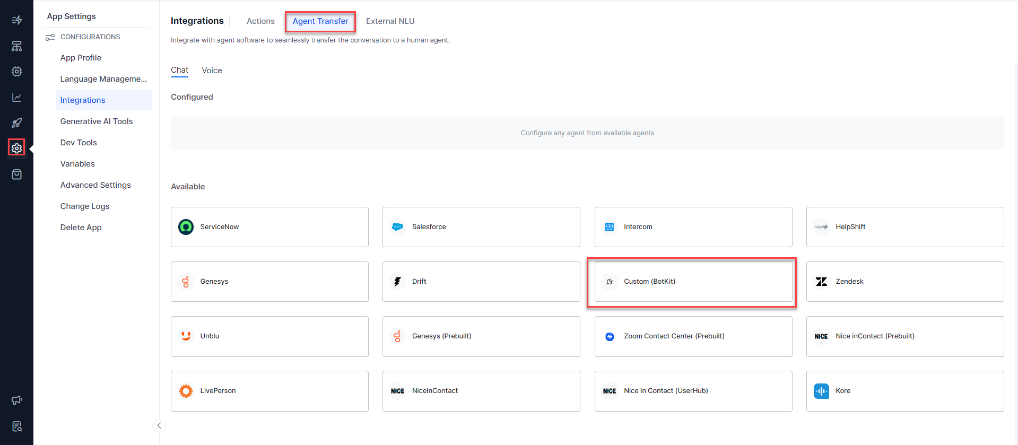Switch to the Actions tab
Screen dimensions: 1018x445
click(260, 21)
